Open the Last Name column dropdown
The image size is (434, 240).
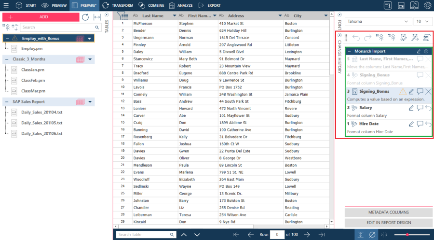(174, 15)
